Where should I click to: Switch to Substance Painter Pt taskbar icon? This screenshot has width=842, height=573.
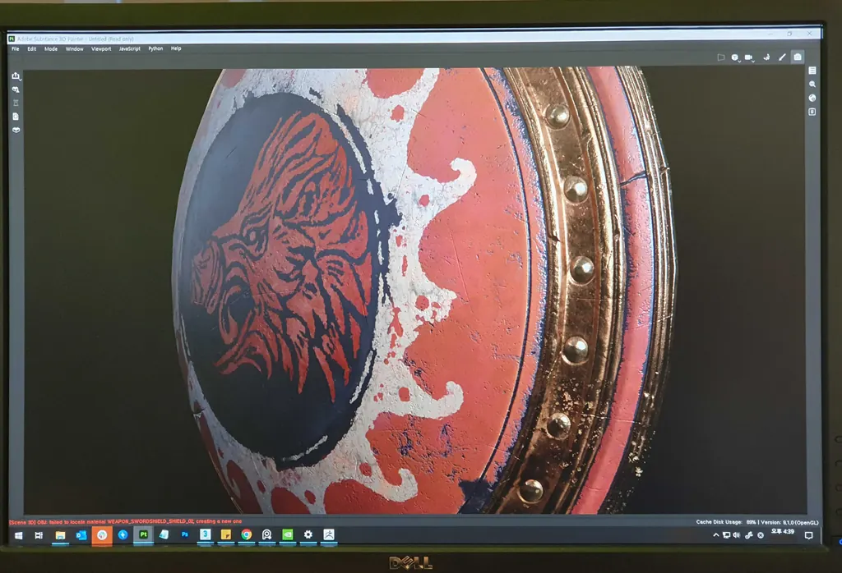(143, 534)
